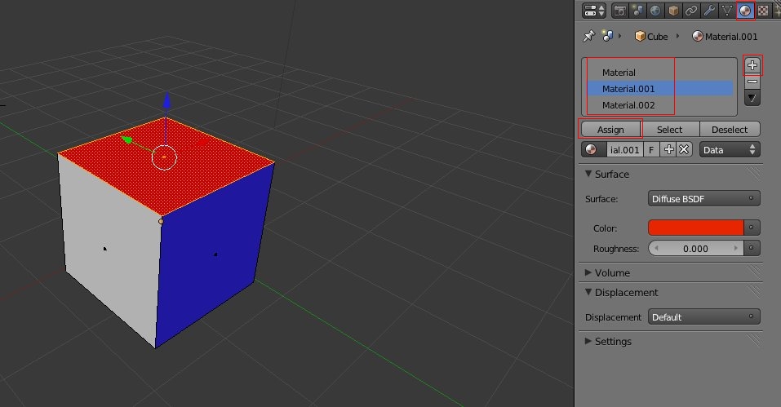Viewport: 781px width, 407px height.
Task: Click the blue side face of the cube
Action: 214,254
